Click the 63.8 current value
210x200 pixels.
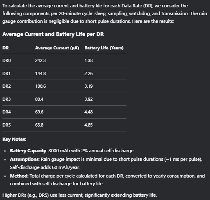(39, 125)
